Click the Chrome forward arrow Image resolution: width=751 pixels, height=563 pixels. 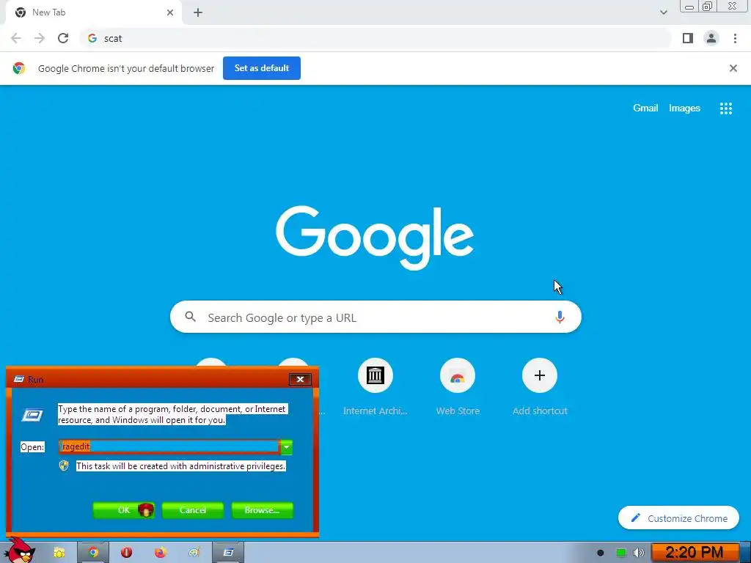[x=40, y=38]
